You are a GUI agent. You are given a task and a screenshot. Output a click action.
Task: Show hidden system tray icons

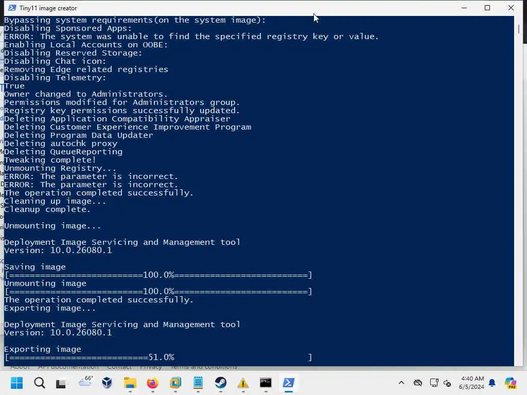click(401, 383)
